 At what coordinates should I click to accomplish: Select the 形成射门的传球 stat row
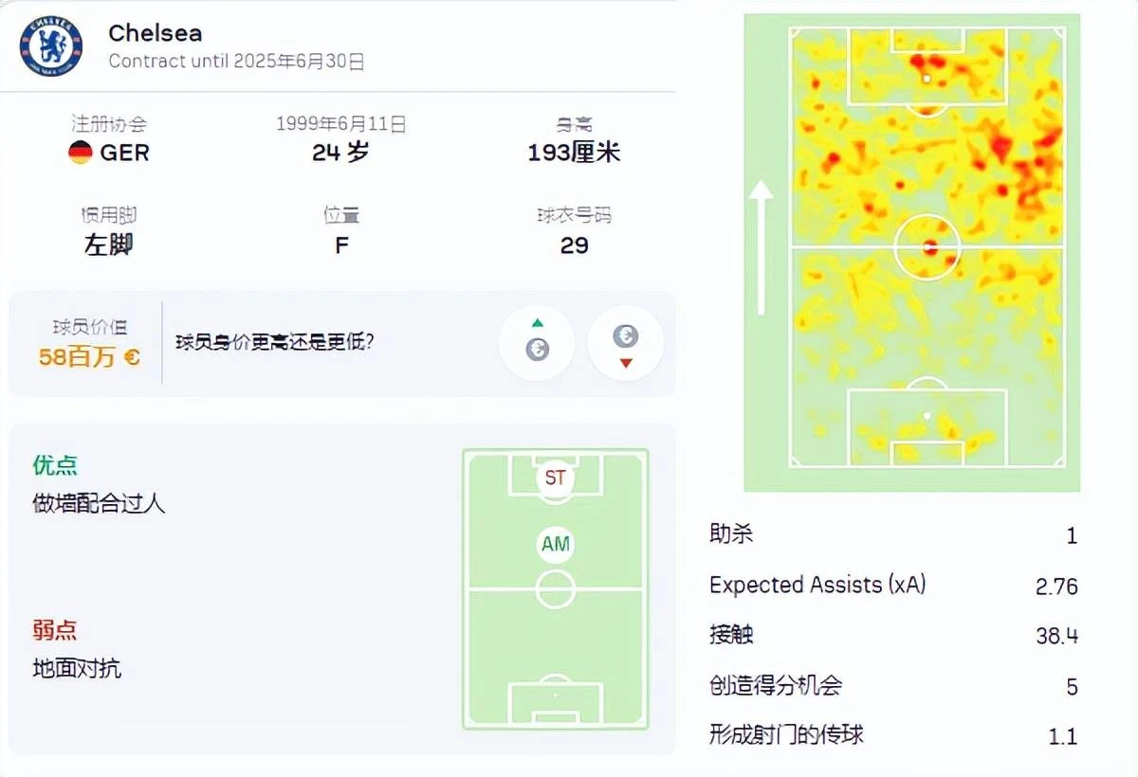pyautogui.click(x=893, y=735)
